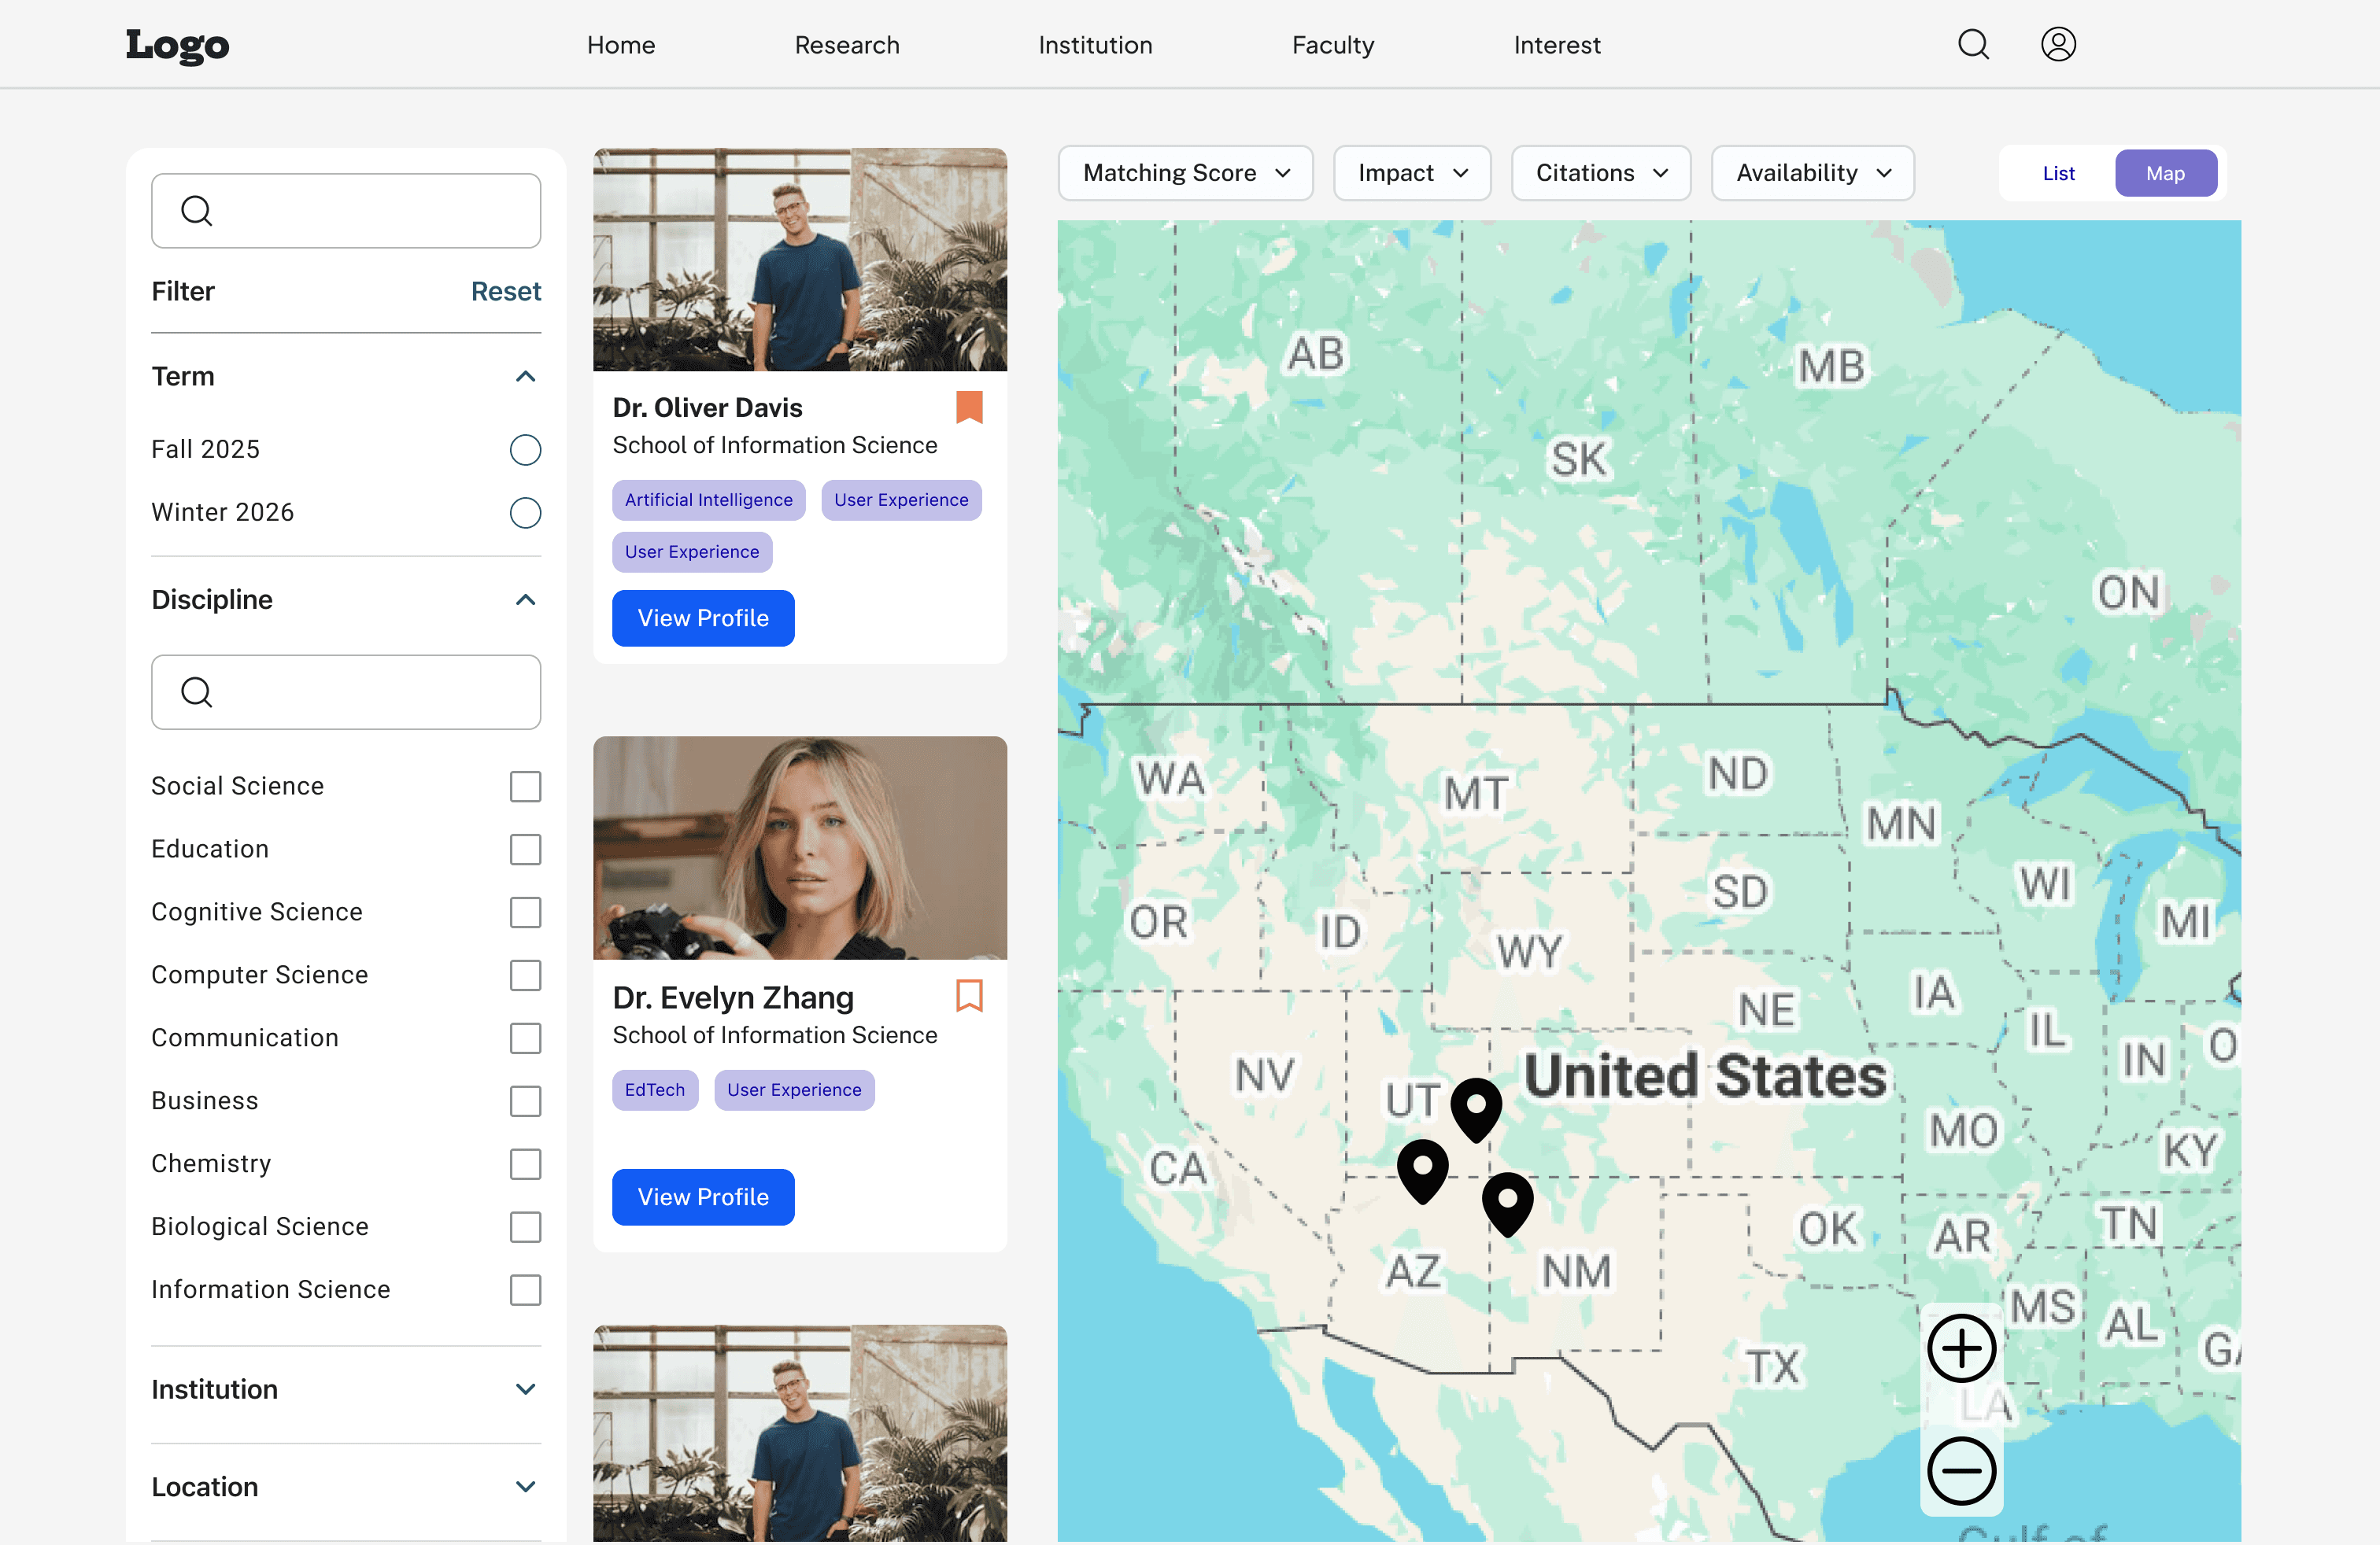
Task: Click the header search magnifier icon
Action: (x=1972, y=45)
